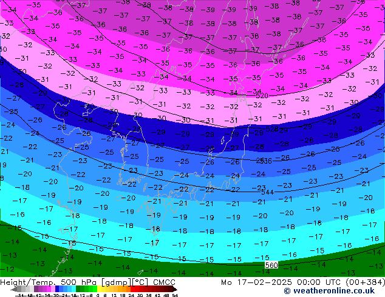This screenshot has height=297, width=385.
Task: Click the 520 height contour label
Action: [x=262, y=96]
